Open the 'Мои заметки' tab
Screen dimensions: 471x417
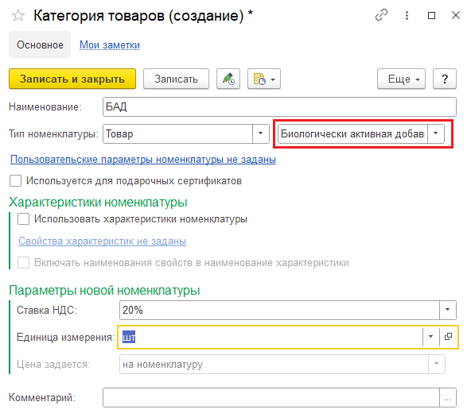tap(110, 45)
